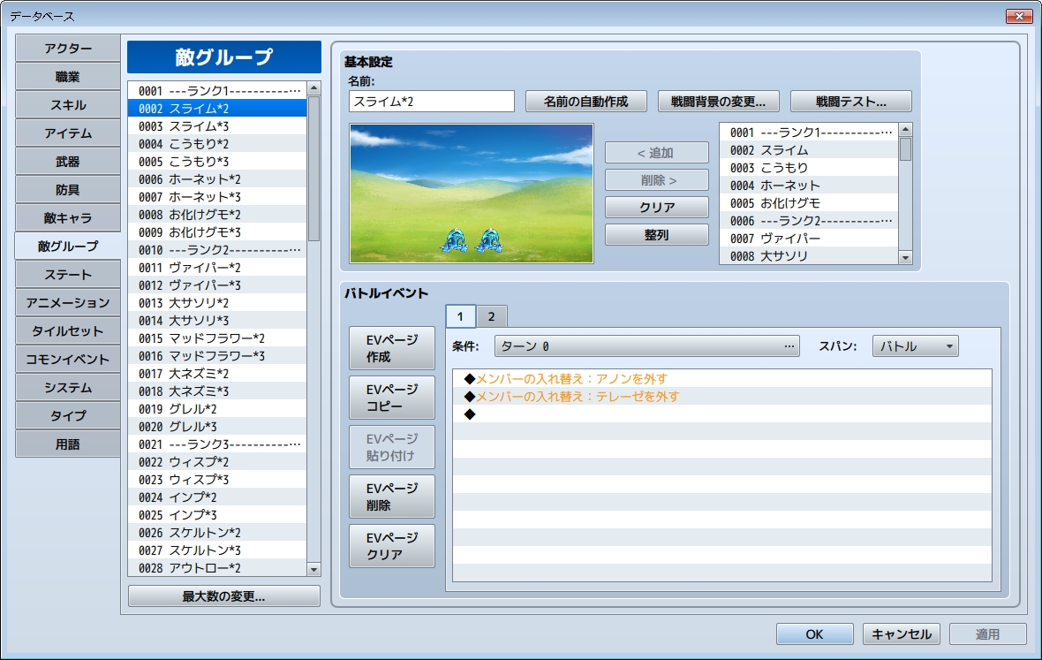1042x660 pixels.
Task: Click the 名前 input field
Action: pyautogui.click(x=431, y=102)
